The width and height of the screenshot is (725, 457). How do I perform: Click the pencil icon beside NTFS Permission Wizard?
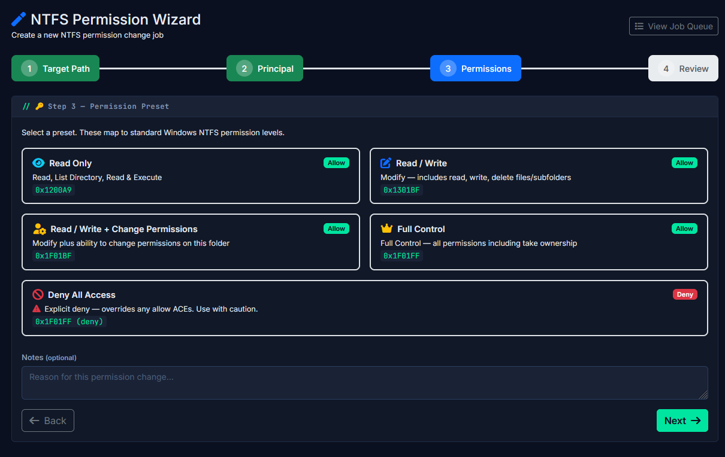point(19,19)
